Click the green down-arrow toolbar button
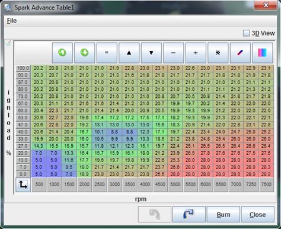The height and width of the screenshot is (229, 281). pos(85,53)
